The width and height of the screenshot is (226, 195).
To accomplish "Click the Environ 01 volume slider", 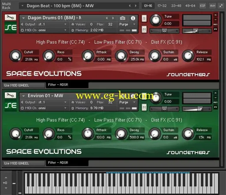I will (x=197, y=109).
